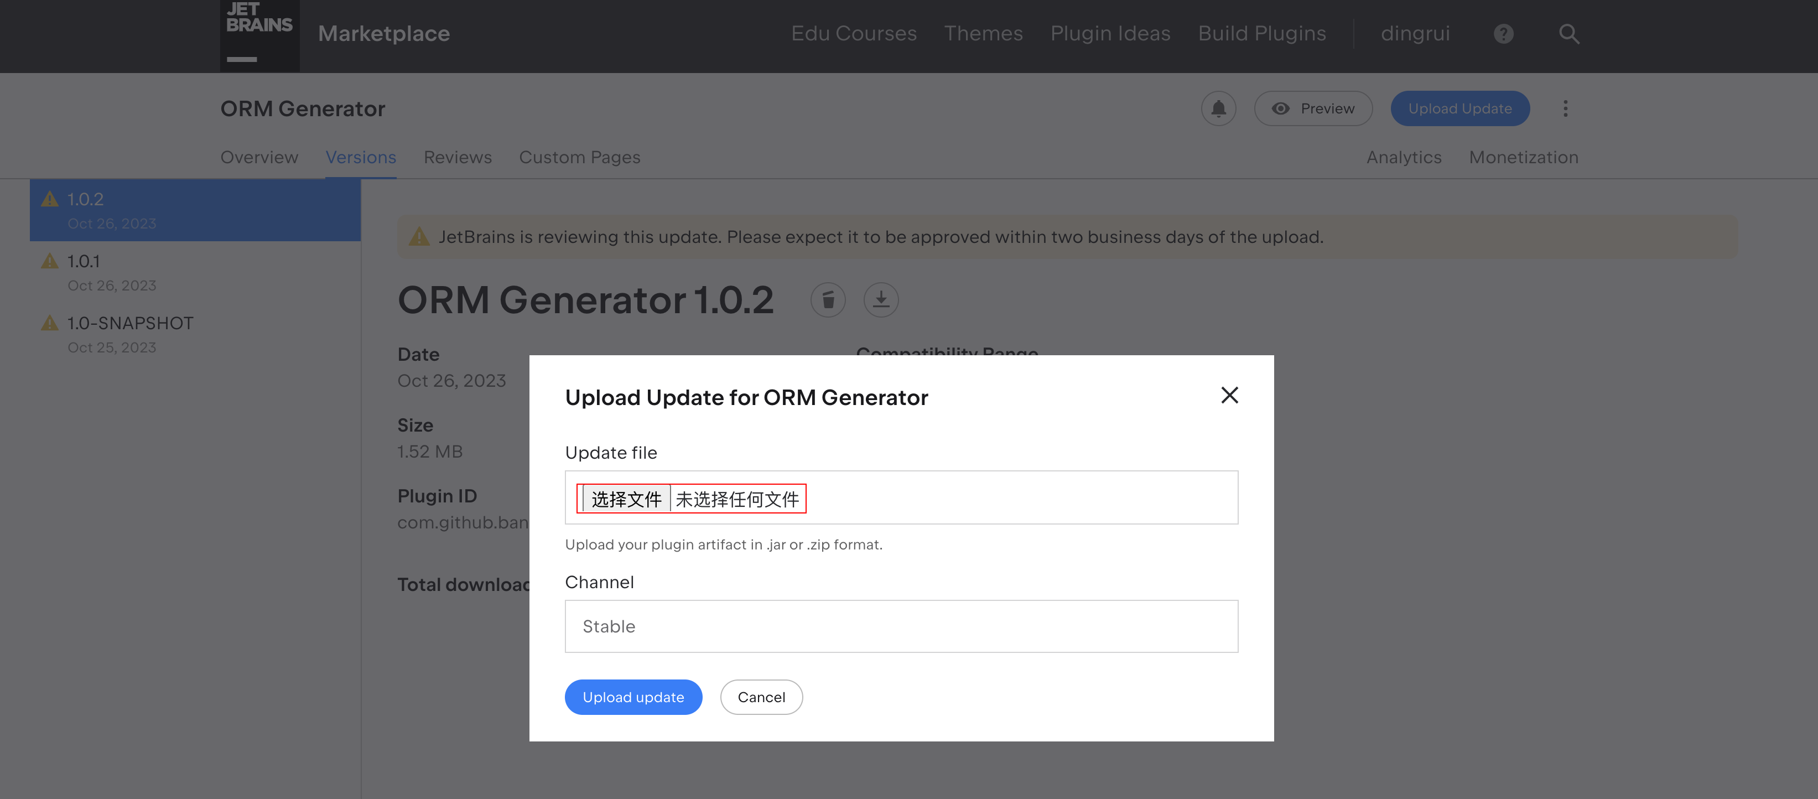The image size is (1818, 799).
Task: Click the notification bell icon
Action: click(x=1218, y=108)
